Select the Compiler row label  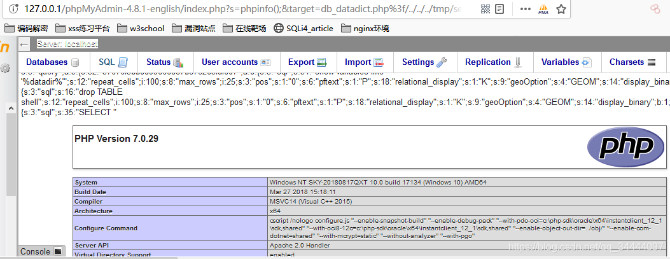88,201
